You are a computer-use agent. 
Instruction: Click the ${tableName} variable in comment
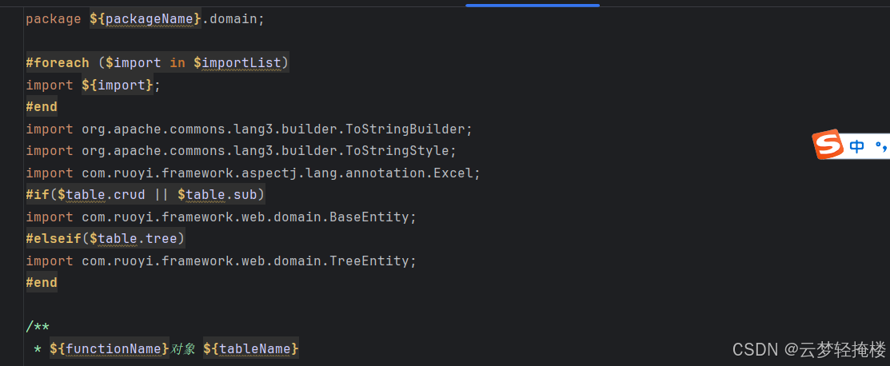tap(251, 348)
